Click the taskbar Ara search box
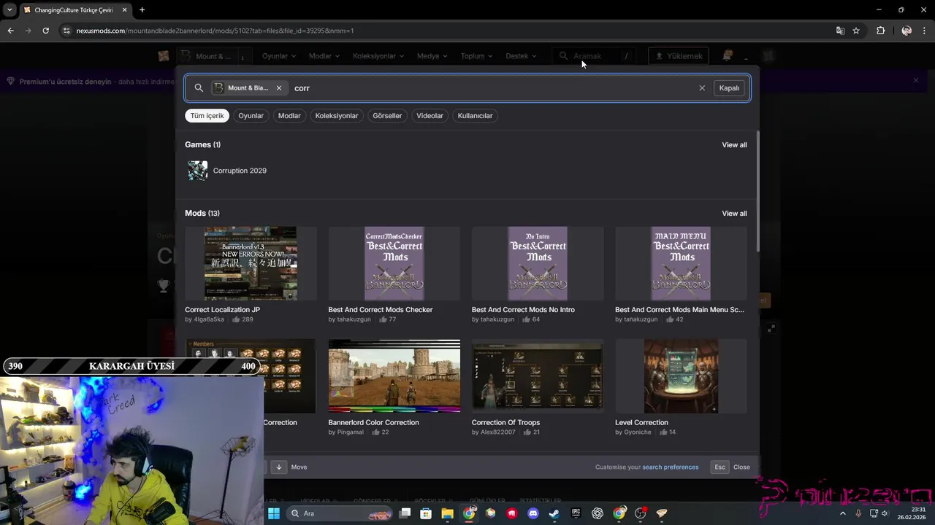935x525 pixels. tap(340, 513)
